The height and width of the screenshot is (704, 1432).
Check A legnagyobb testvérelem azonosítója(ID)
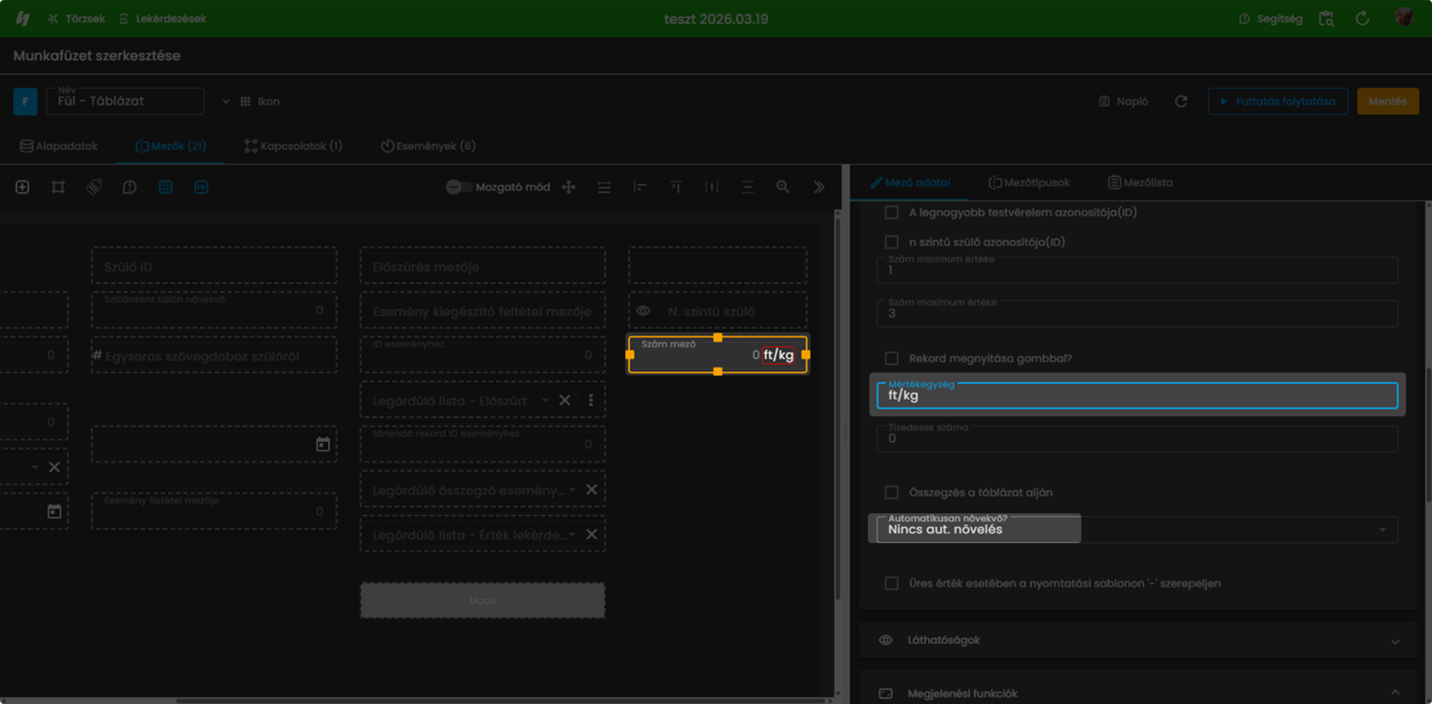[892, 212]
